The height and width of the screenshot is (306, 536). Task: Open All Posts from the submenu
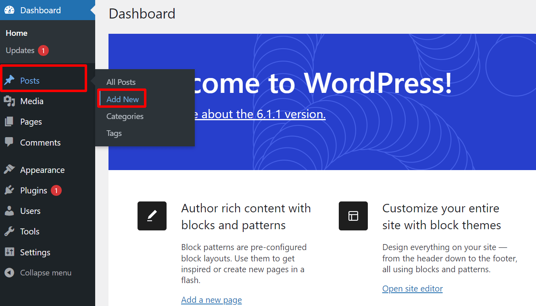(121, 82)
